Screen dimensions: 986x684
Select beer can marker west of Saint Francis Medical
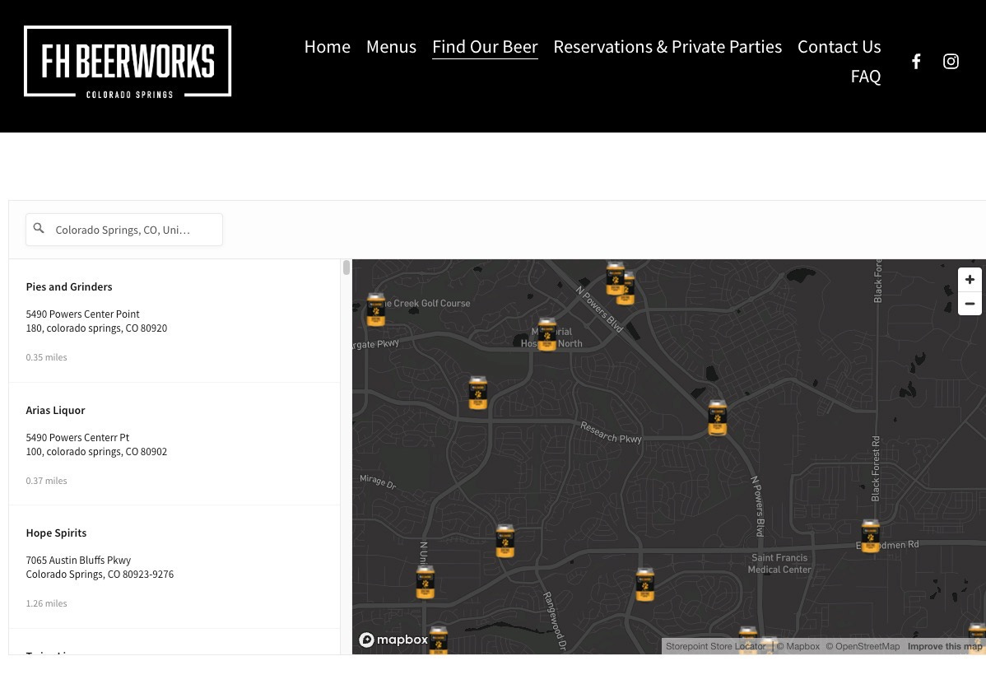[x=645, y=584]
